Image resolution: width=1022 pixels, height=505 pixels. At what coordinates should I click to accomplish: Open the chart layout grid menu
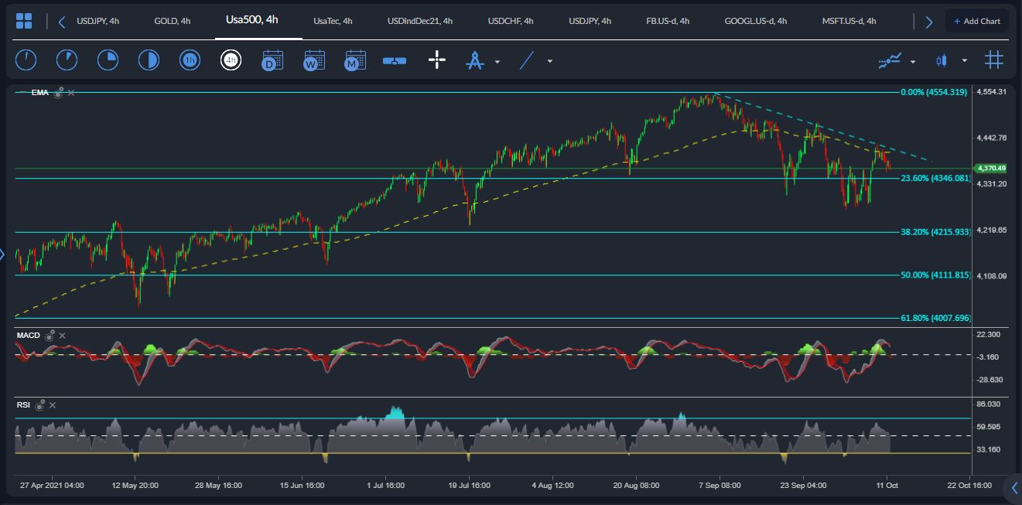point(24,21)
